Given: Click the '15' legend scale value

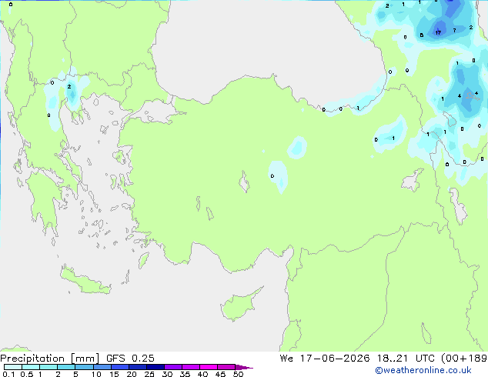Looking at the screenshot, I should 114,374.
